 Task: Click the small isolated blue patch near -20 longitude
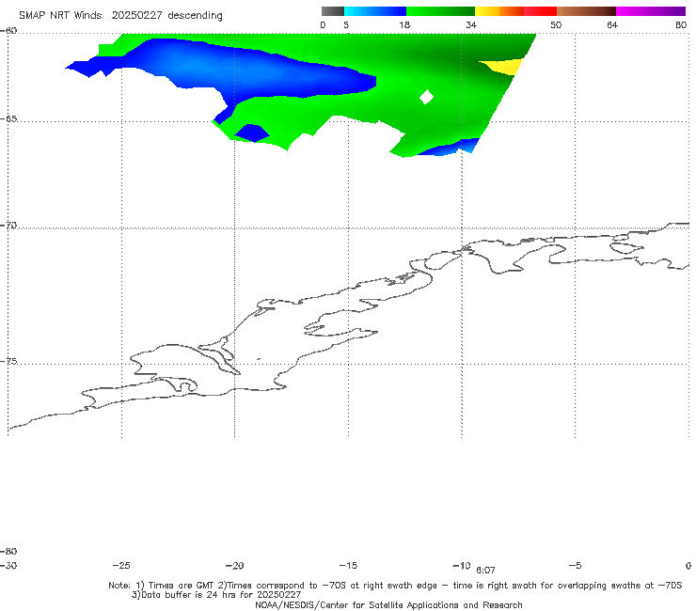[252, 133]
